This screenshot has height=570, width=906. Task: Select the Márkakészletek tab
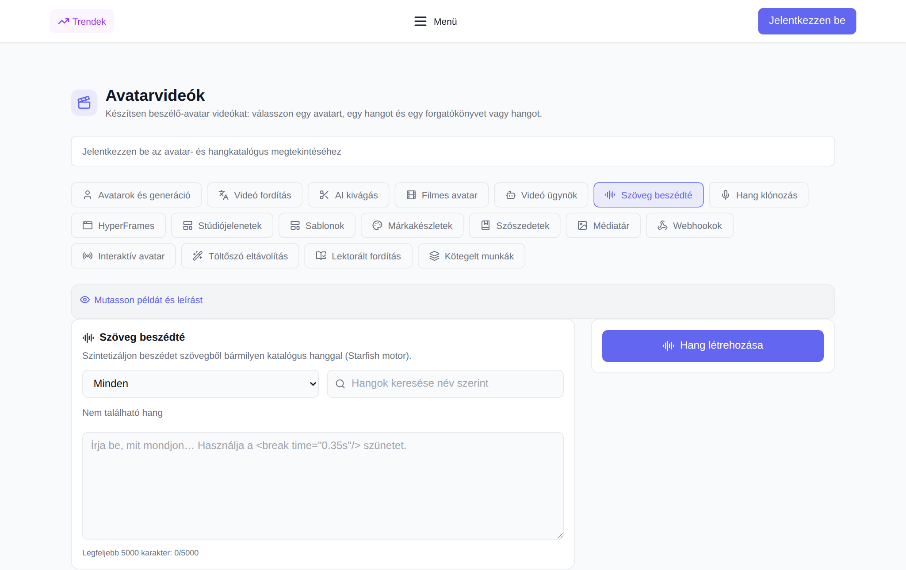(x=412, y=225)
